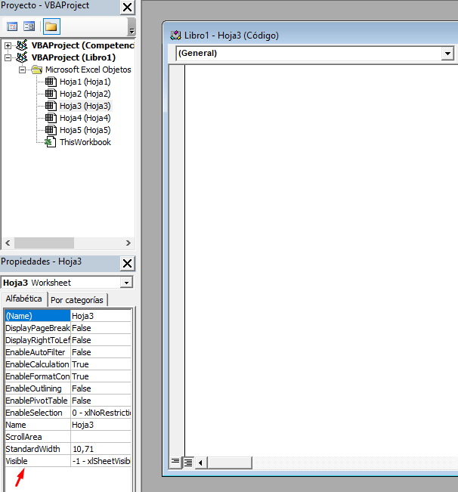The width and height of the screenshot is (458, 492).
Task: Select the Hoja1 worksheet icon in tree
Action: tap(51, 82)
